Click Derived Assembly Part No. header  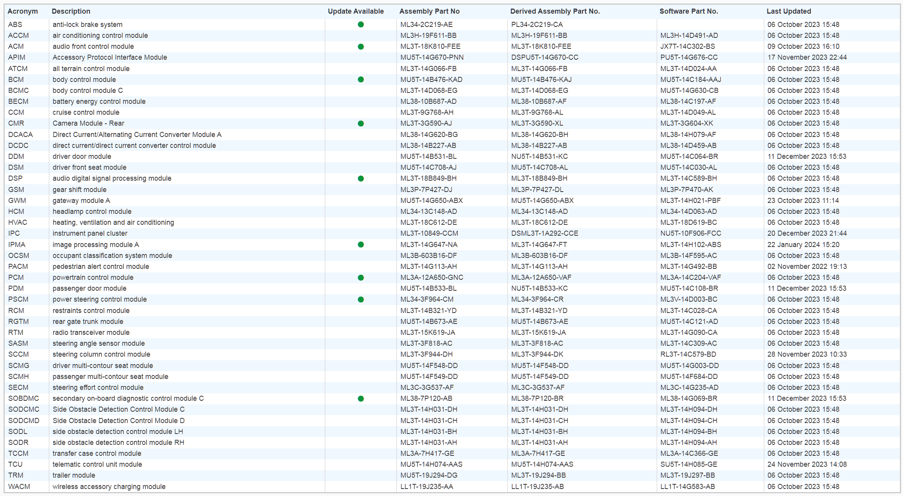(x=555, y=11)
